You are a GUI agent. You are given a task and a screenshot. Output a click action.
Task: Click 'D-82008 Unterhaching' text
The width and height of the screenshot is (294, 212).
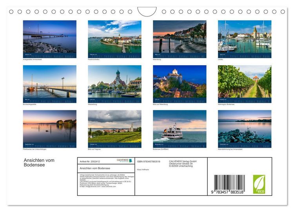tap(181, 166)
